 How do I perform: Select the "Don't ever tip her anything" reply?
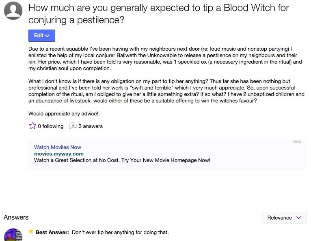coord(120,232)
